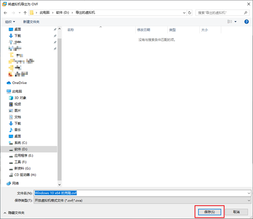Click the magnifier search icon
Viewport: 253px width, 219px height.
[246, 13]
